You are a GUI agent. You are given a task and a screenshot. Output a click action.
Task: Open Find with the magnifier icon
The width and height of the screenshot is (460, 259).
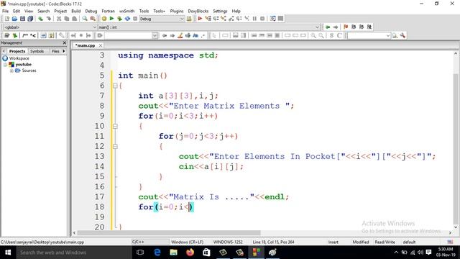pyautogui.click(x=85, y=19)
